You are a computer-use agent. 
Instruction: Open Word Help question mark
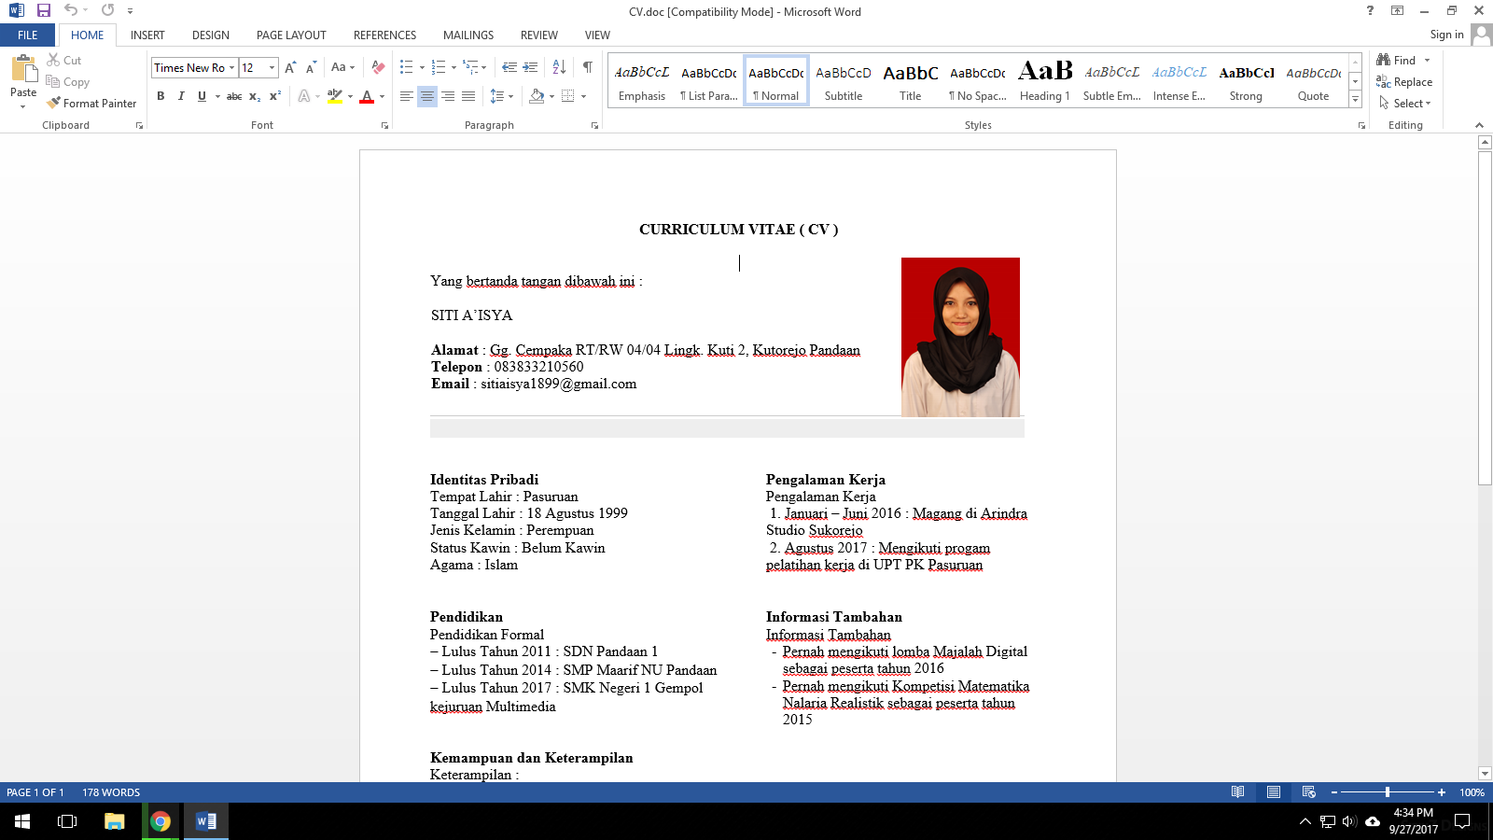coord(1370,11)
